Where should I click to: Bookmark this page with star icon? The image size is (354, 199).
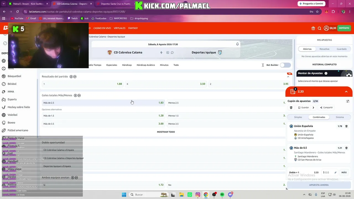coord(317,12)
